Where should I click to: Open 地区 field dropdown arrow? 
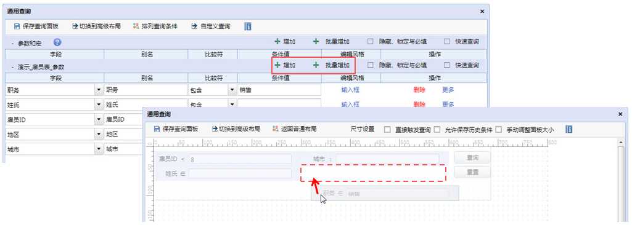[x=99, y=134]
